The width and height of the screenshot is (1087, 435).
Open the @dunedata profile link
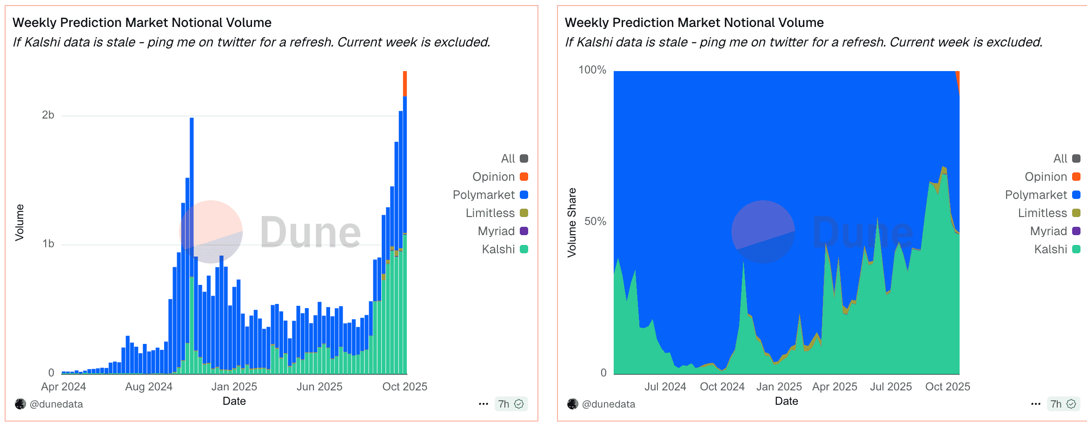[x=56, y=404]
